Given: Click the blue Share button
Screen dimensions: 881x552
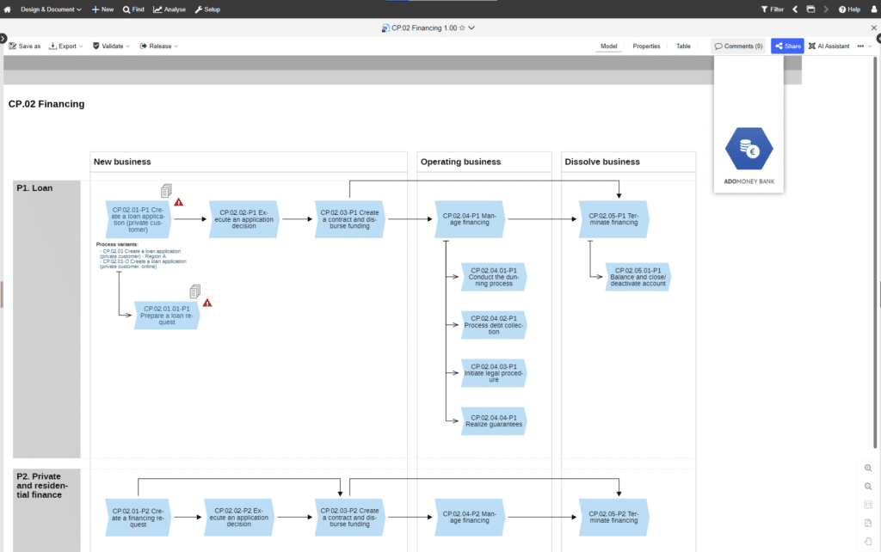Looking at the screenshot, I should click(787, 46).
